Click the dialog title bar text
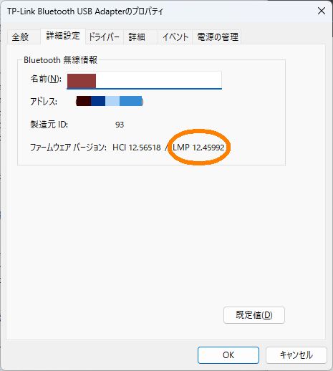The height and width of the screenshot is (371, 333). 85,11
